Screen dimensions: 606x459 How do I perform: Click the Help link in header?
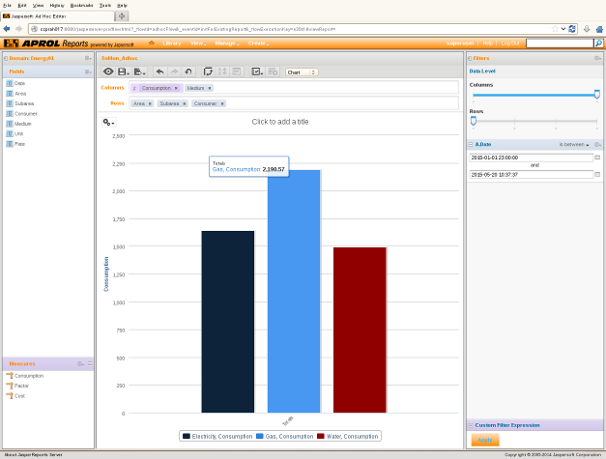point(487,43)
